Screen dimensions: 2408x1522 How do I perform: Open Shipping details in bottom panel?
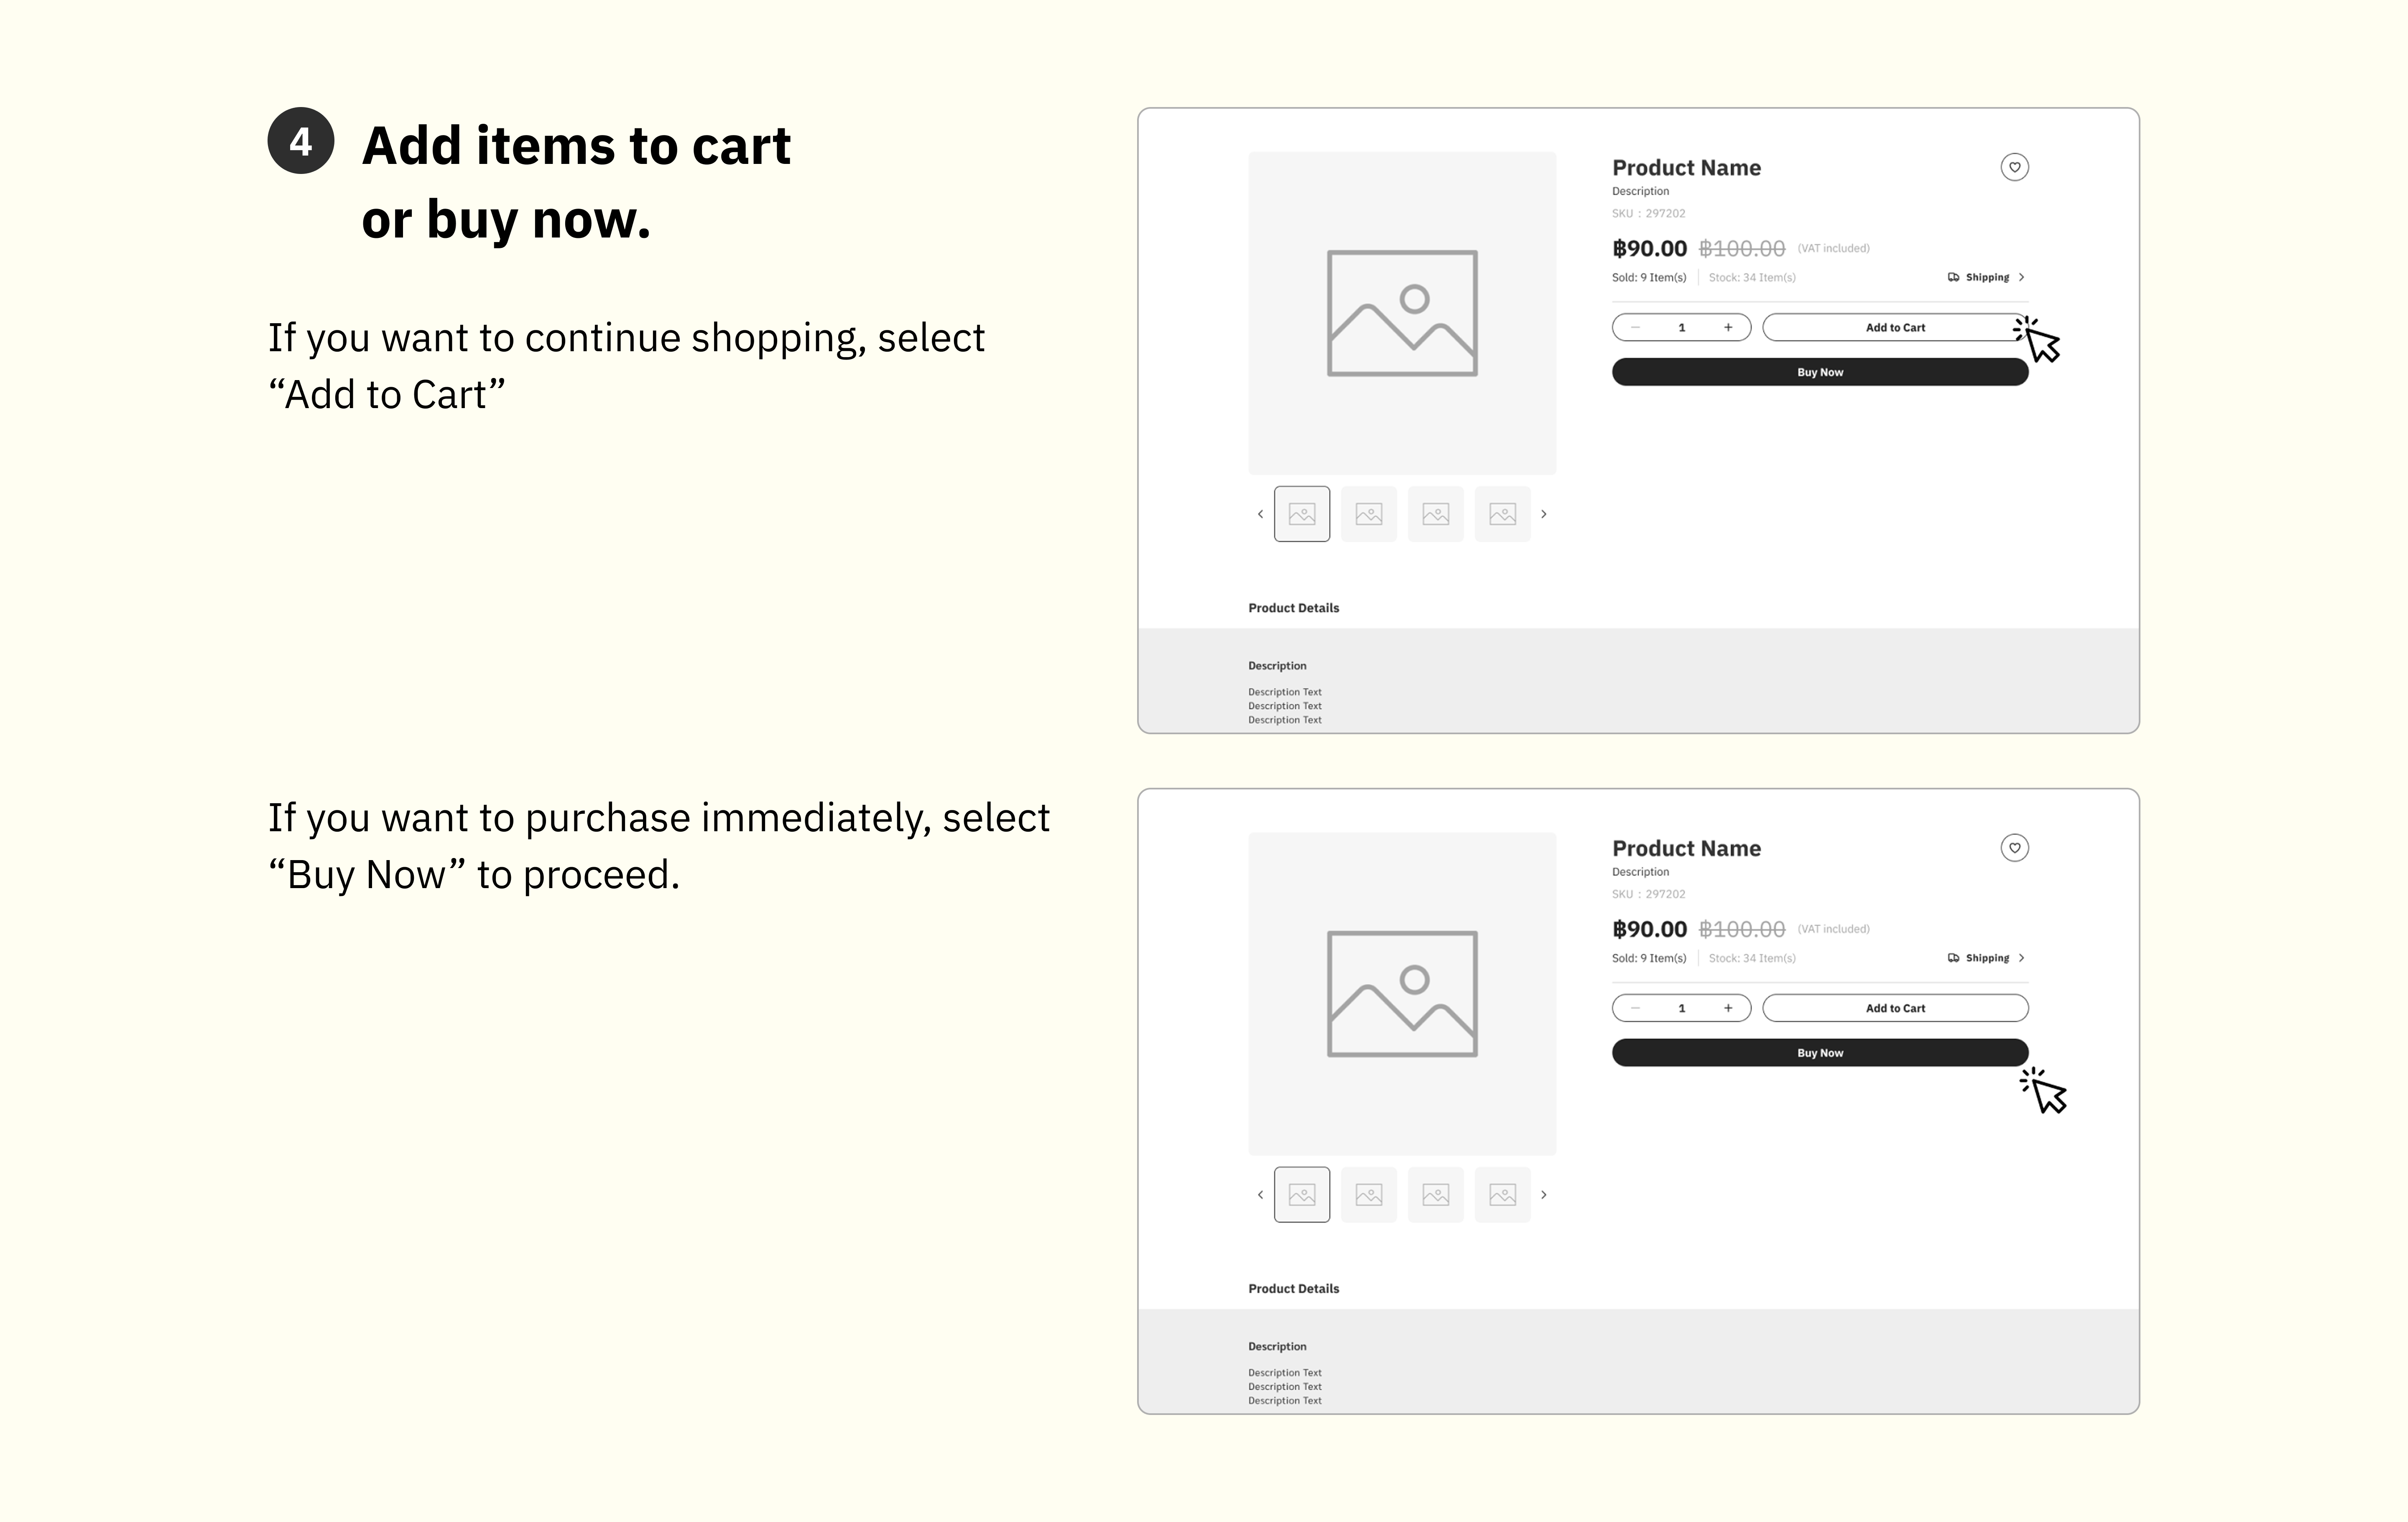click(1986, 958)
